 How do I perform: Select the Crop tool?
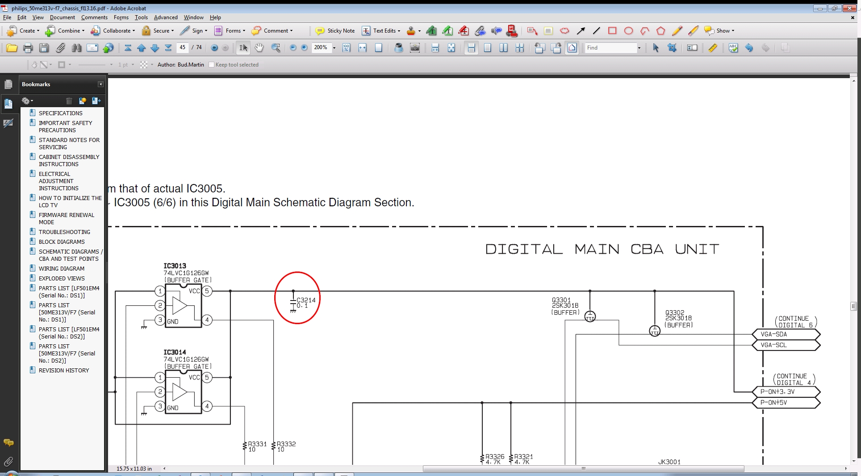[672, 48]
